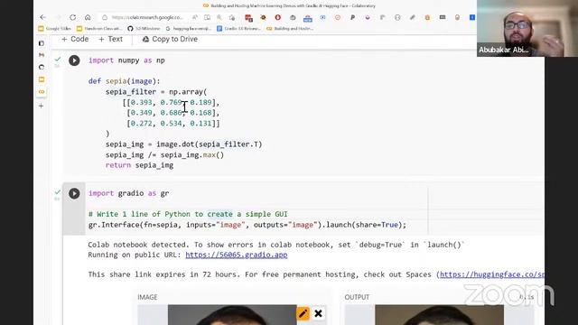
Task: Open the hugging face emoji Google bookmark
Action: coord(189,28)
